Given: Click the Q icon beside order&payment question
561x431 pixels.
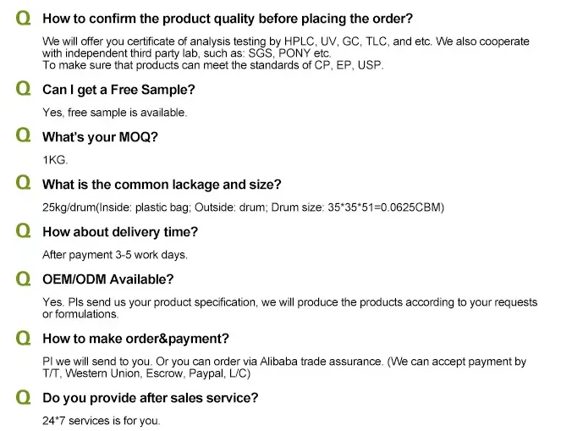Looking at the screenshot, I should 23,338.
